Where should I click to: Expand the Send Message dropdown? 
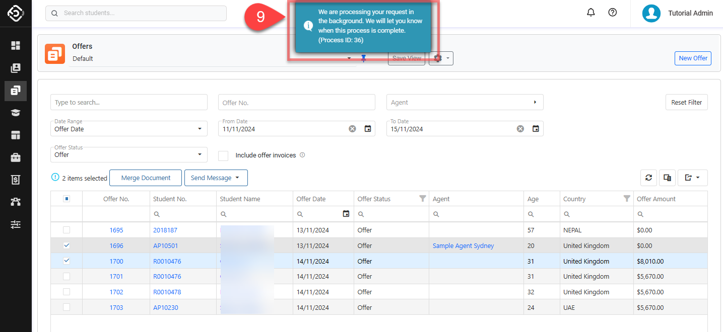216,178
